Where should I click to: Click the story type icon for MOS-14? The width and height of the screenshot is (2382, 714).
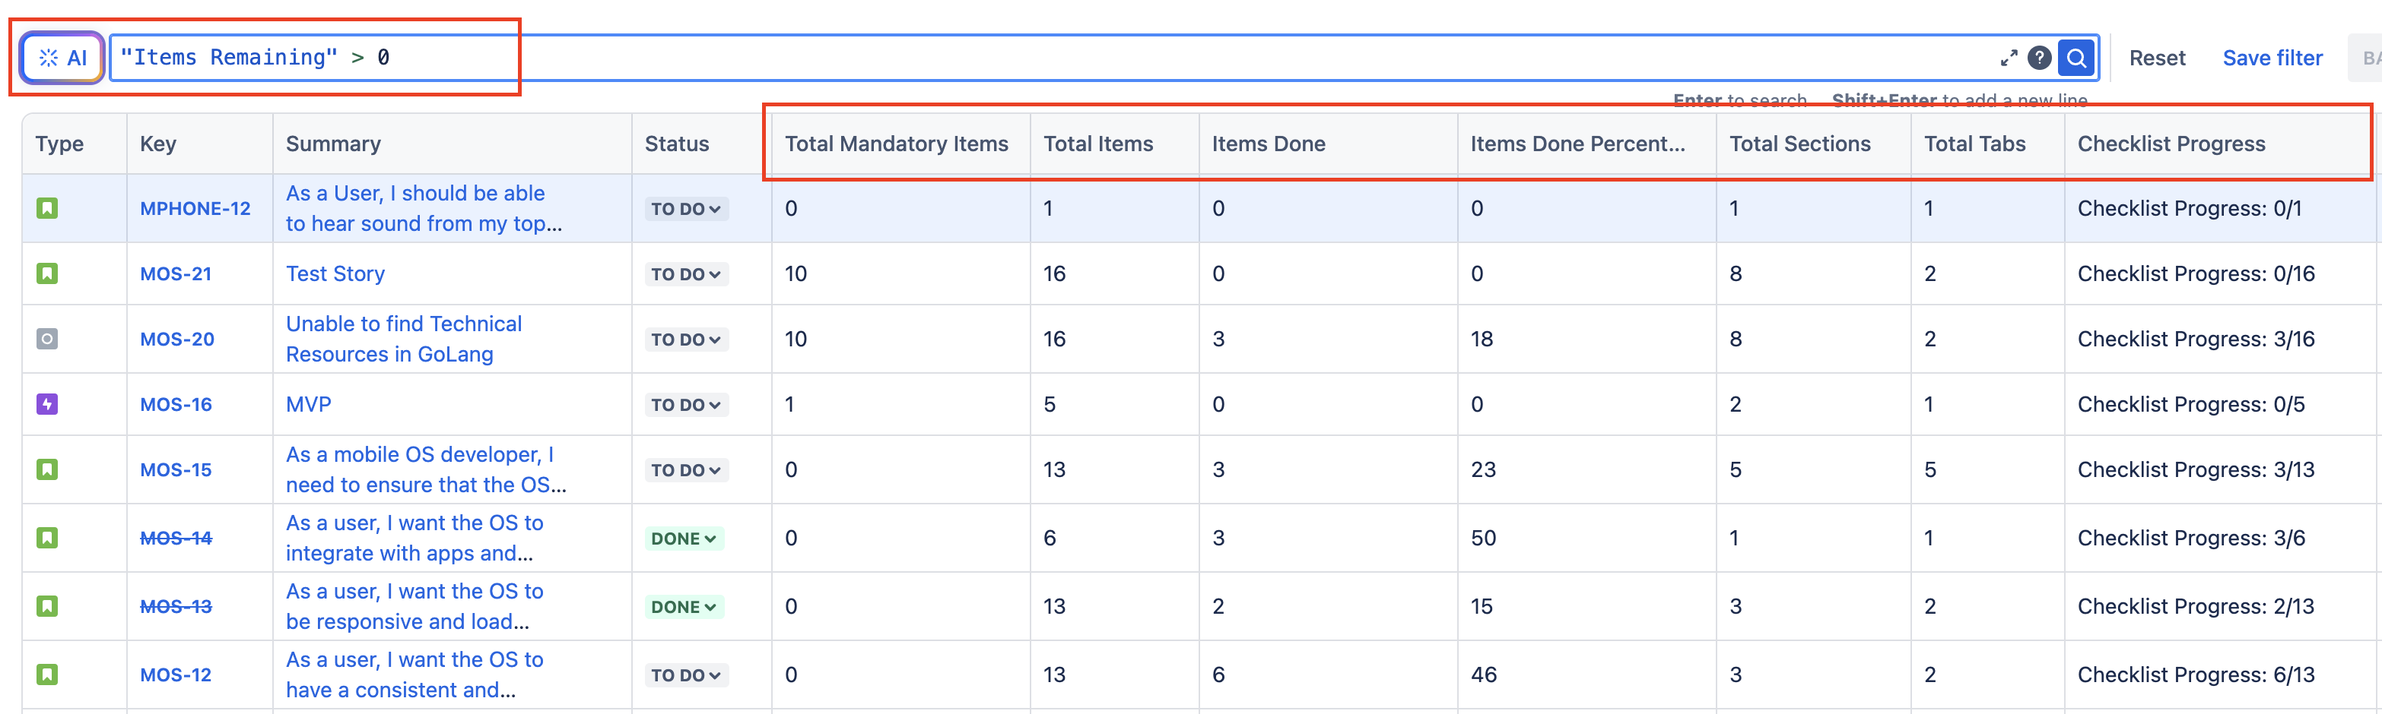click(x=47, y=538)
